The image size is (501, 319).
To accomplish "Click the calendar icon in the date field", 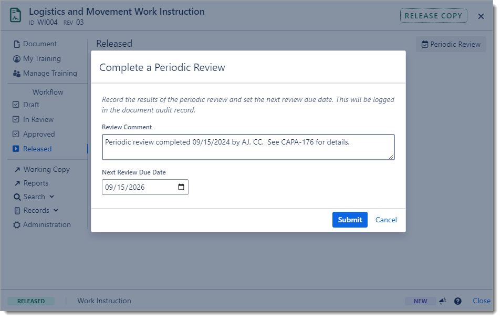I will tap(181, 187).
